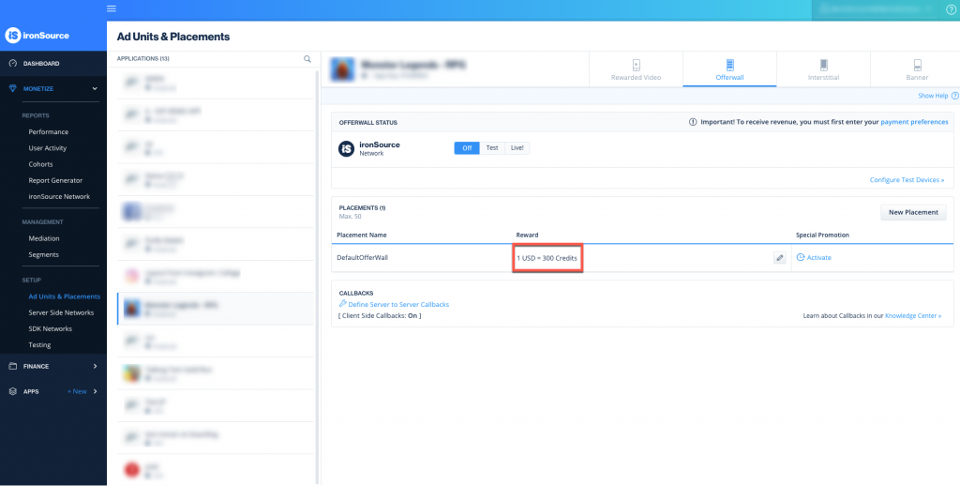Expand the Finance menu chevron
The width and height of the screenshot is (960, 486).
(95, 366)
